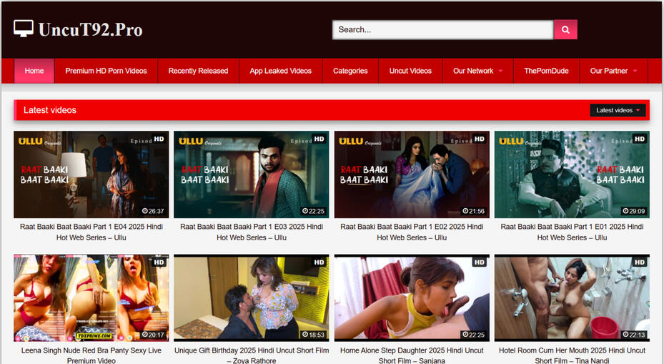Open the Uncut Videos nav item
The height and width of the screenshot is (364, 664).
[x=410, y=71]
